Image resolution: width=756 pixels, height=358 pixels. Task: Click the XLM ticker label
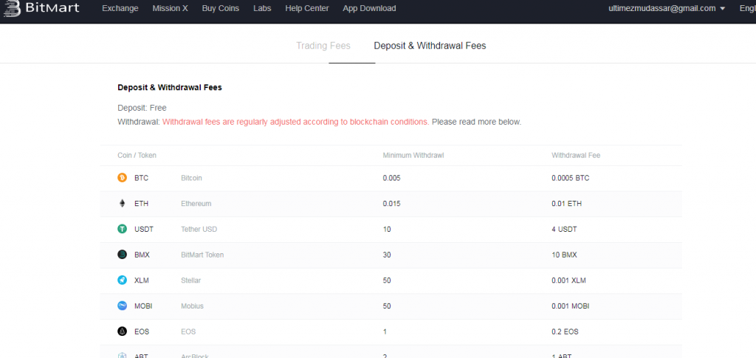point(142,280)
